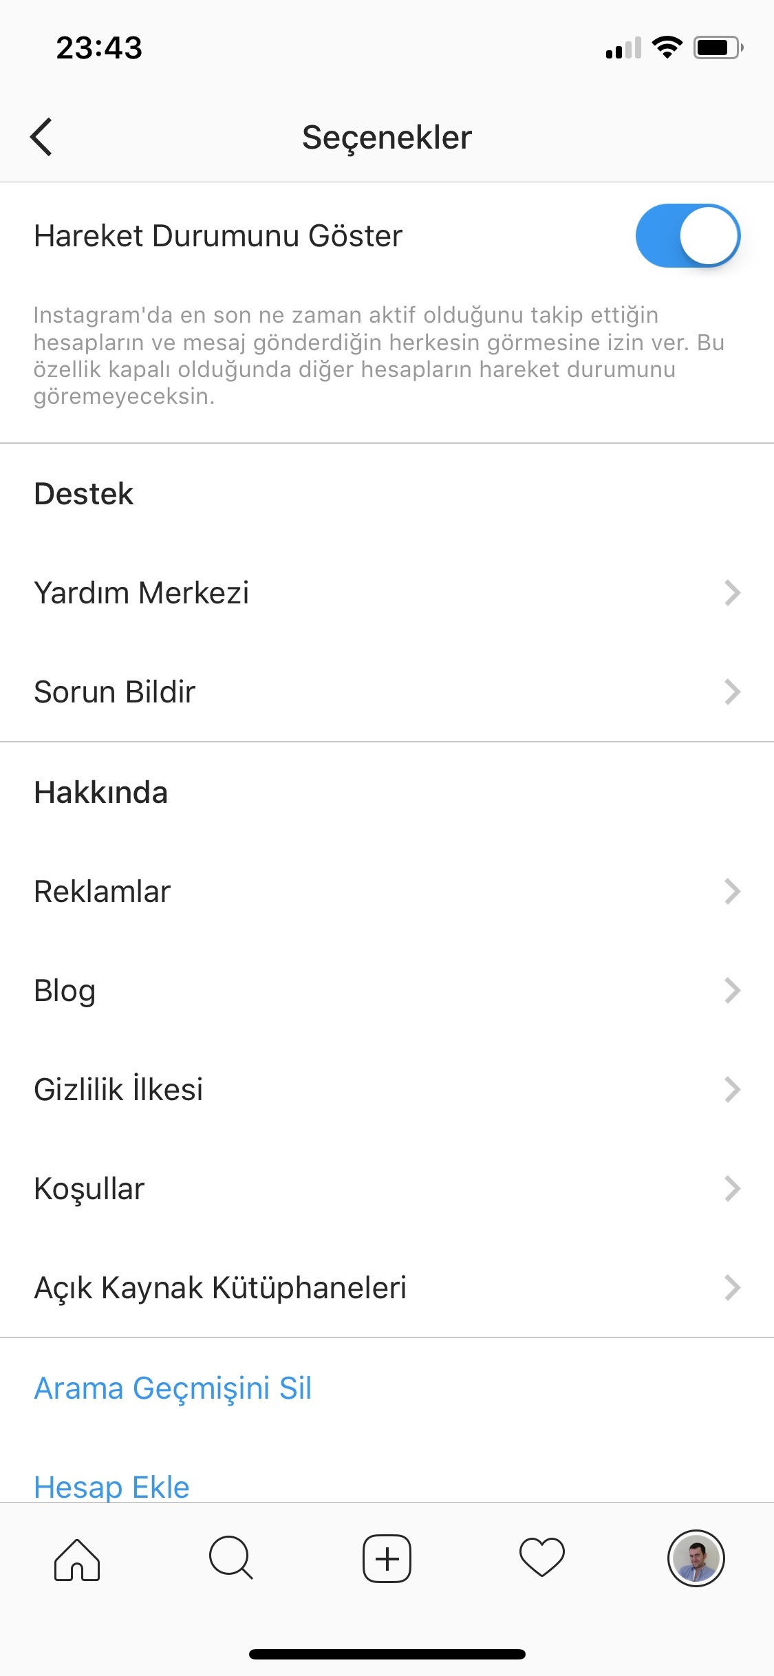Screen dimensions: 774x1676
Task: Disable Hareket Durumunu Göster switch
Action: click(x=687, y=235)
